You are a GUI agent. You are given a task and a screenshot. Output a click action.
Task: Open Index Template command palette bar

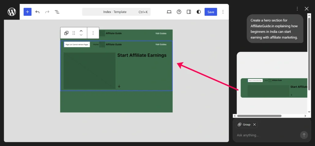[116, 12]
